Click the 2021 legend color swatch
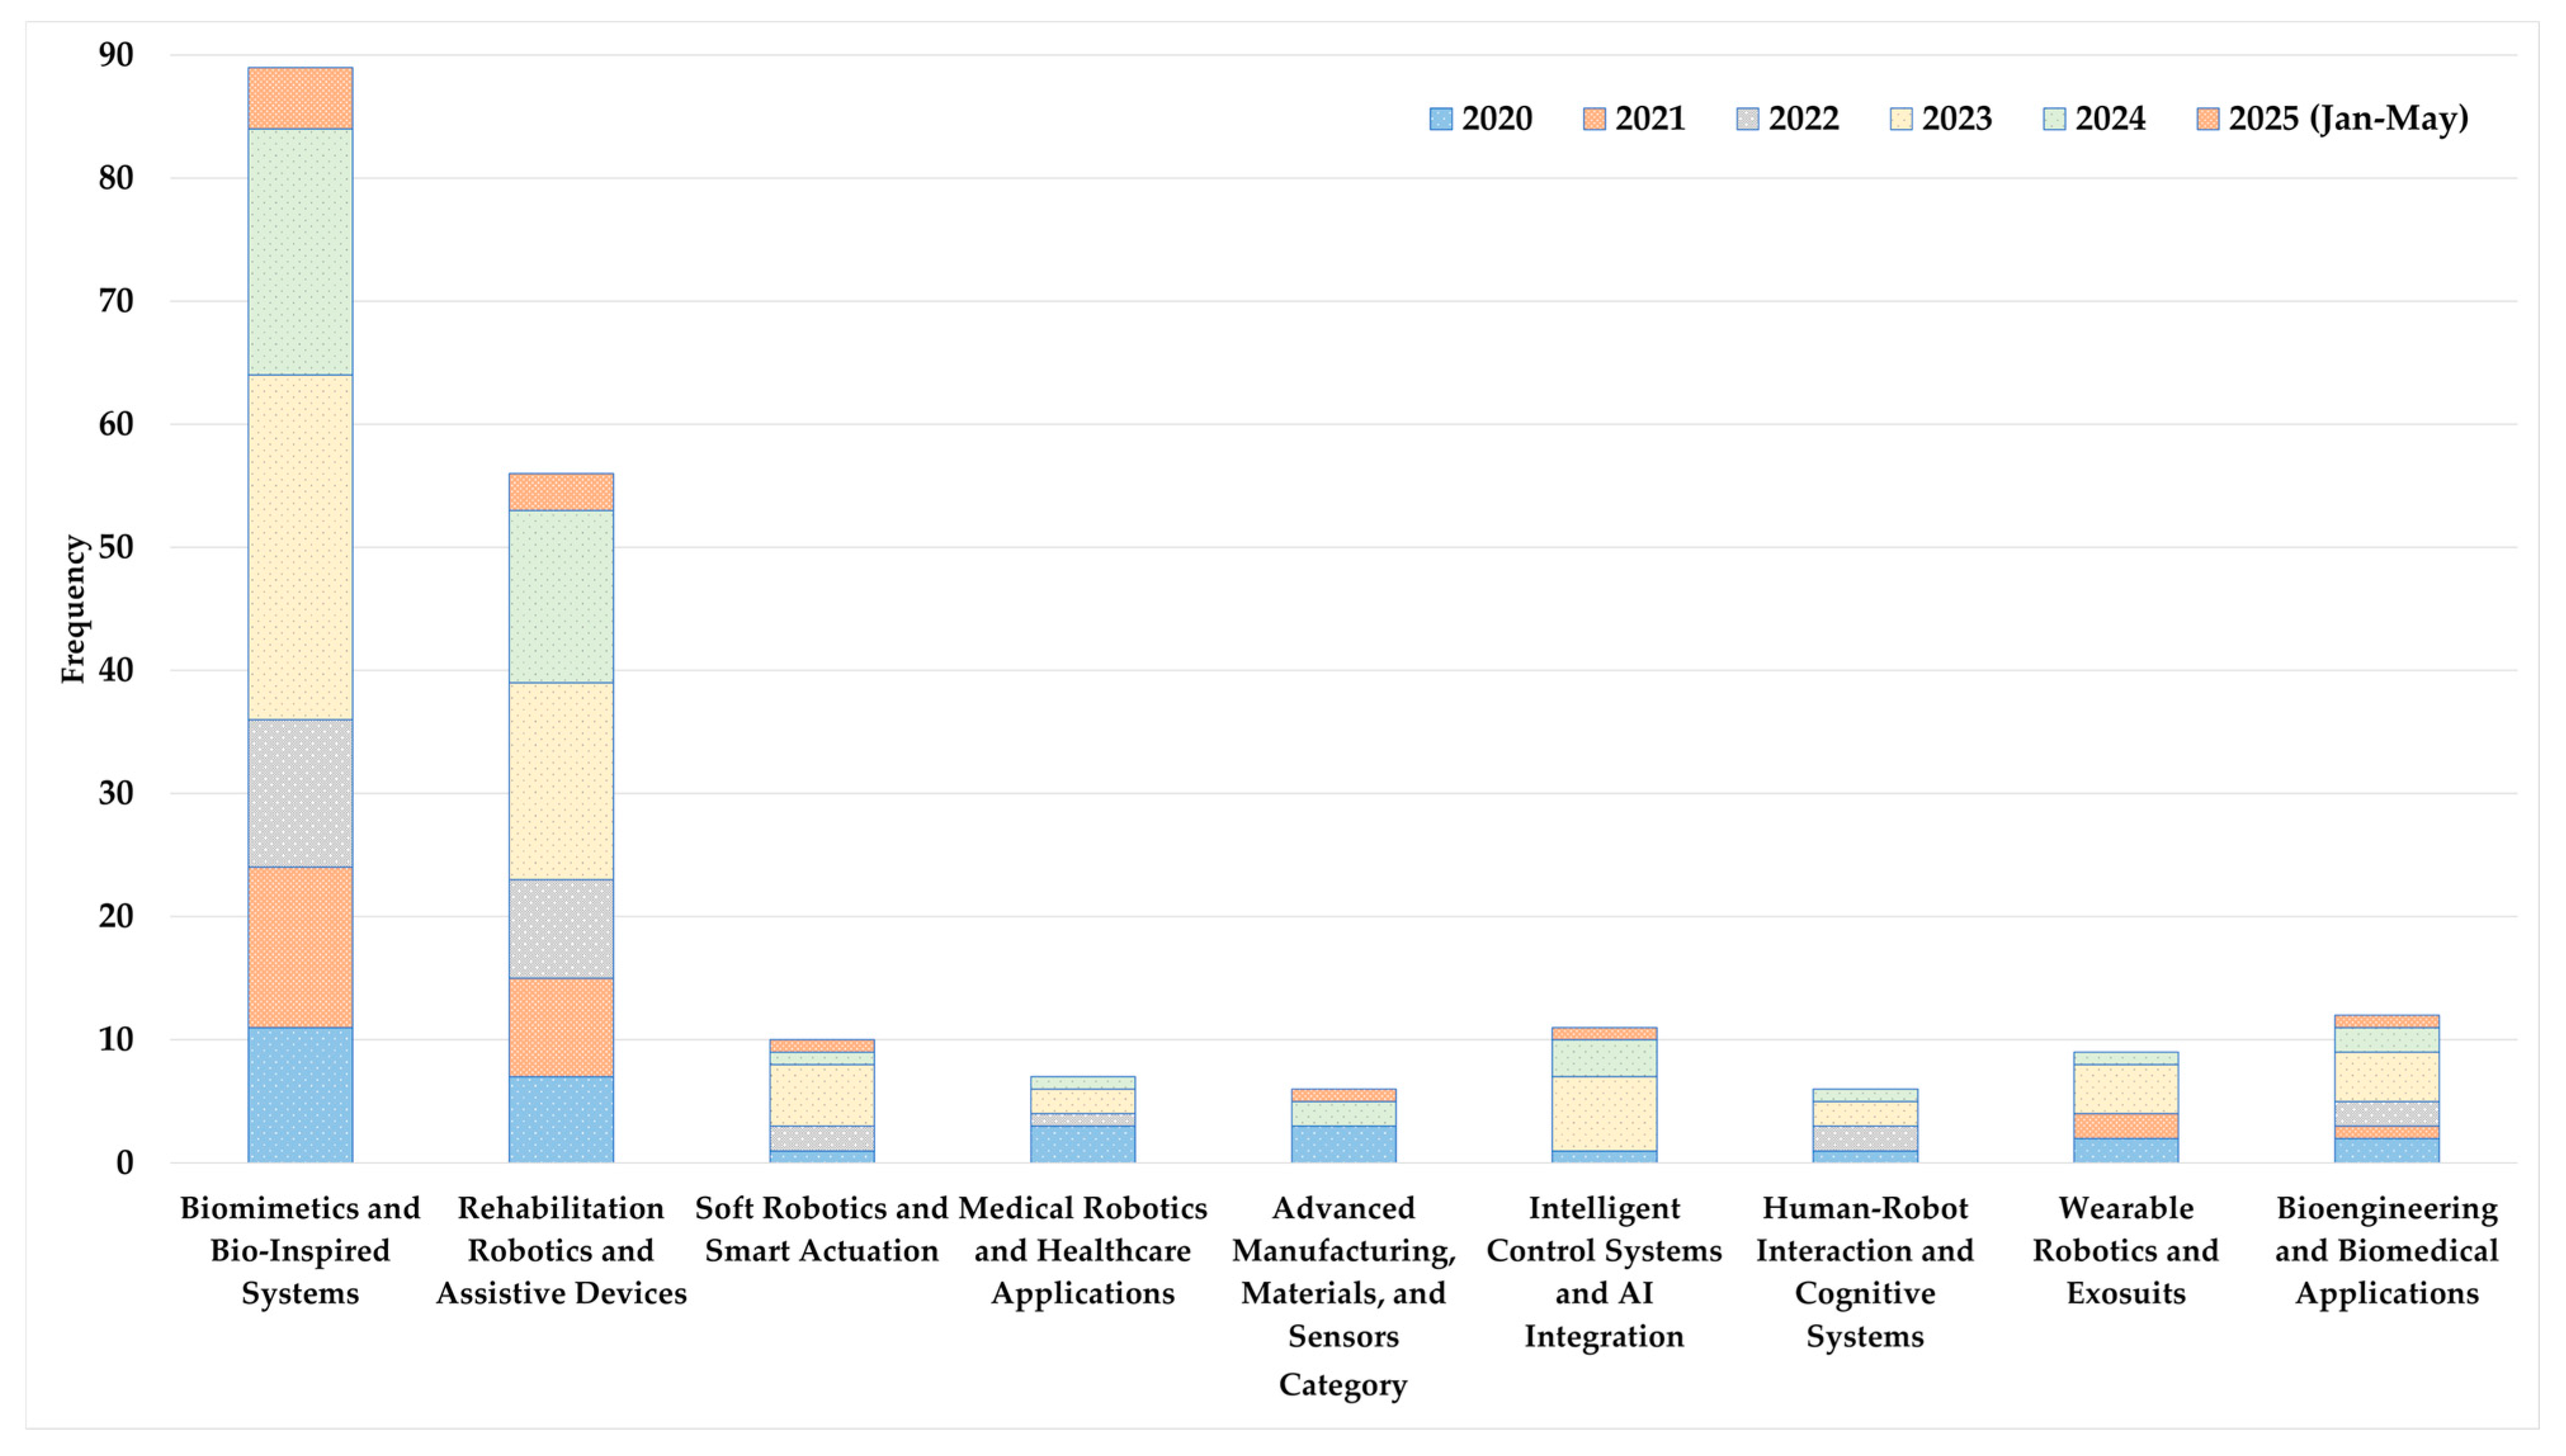2566x1456 pixels. [1594, 119]
